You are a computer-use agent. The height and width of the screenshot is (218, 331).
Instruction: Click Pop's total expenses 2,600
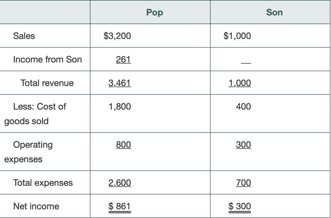point(120,183)
